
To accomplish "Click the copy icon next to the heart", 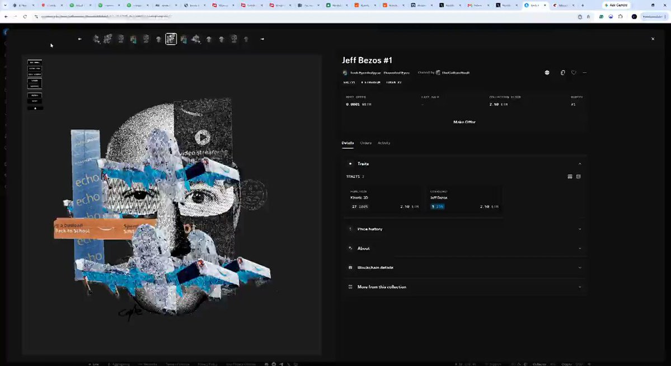I will click(563, 73).
